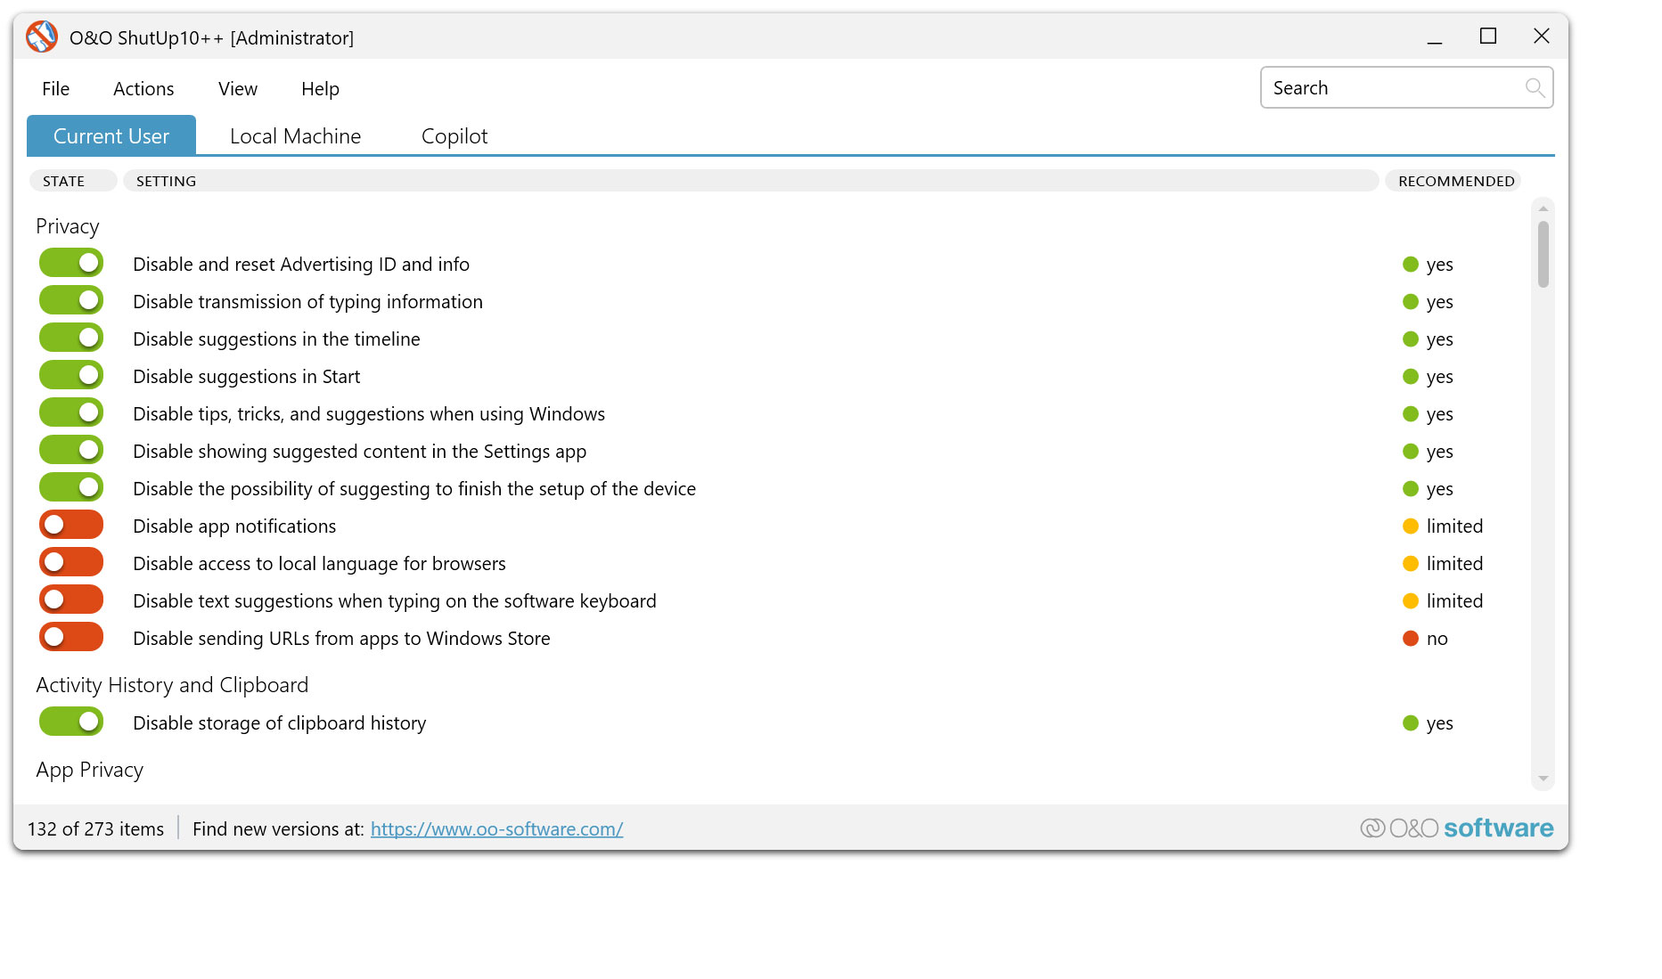Follow the oo-software.com link

coord(496,828)
